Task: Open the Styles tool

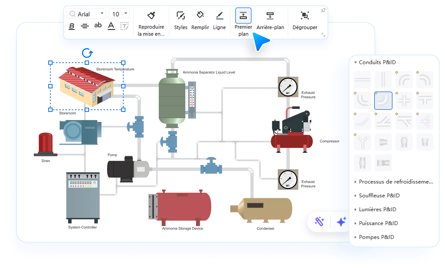Action: 180,16
